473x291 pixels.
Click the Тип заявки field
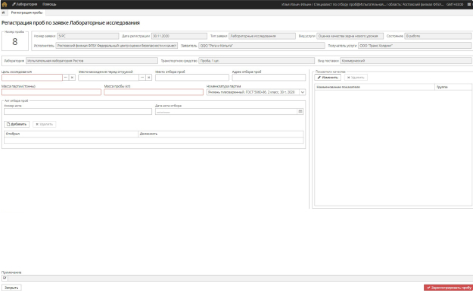click(262, 36)
